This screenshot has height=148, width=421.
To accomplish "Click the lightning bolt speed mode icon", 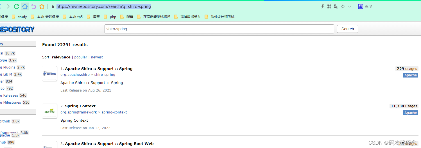I will tap(323, 6).
